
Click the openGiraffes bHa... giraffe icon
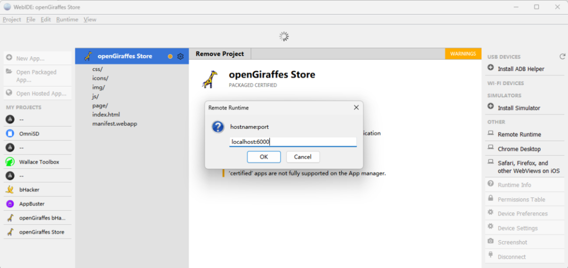pos(11,218)
